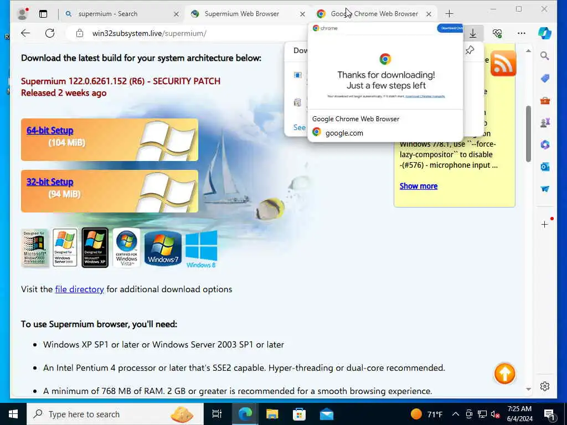Open the tab actions menu icon
The image size is (567, 425).
click(x=43, y=14)
